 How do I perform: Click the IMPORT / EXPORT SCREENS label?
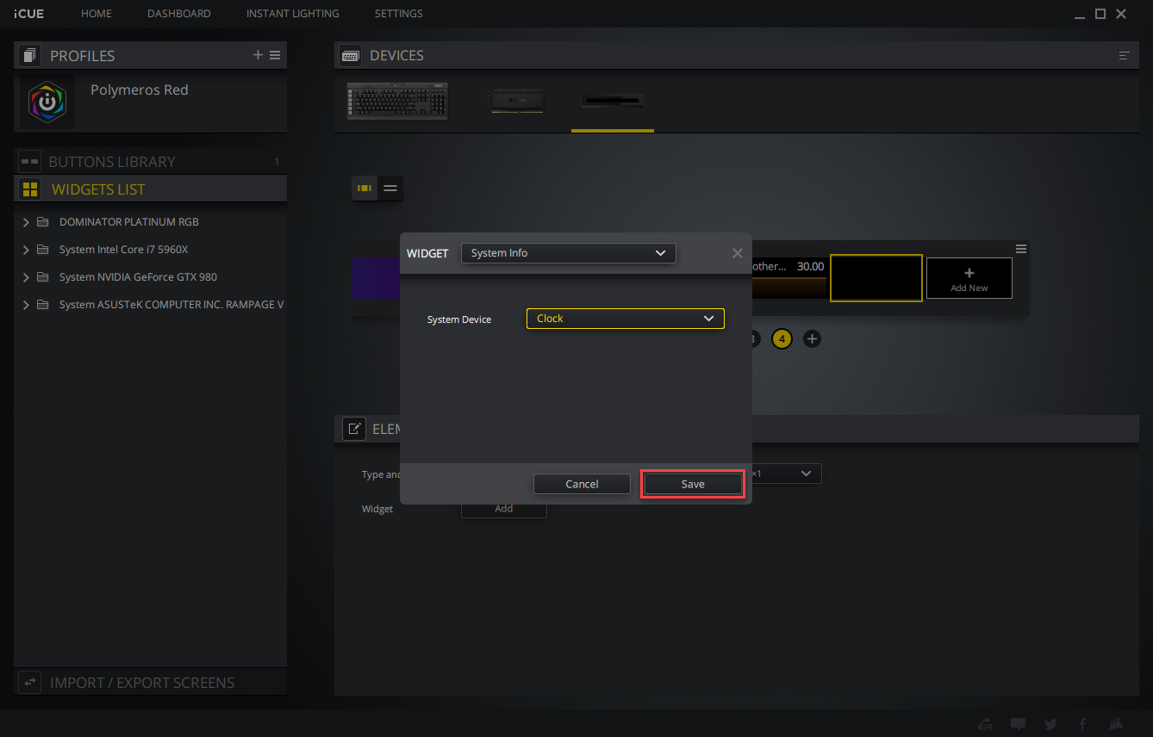[142, 683]
